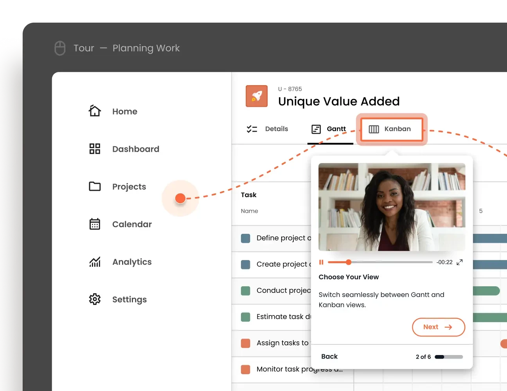Screen dimensions: 507x391
Task: Click Back in the tour popup
Action: [329, 356]
